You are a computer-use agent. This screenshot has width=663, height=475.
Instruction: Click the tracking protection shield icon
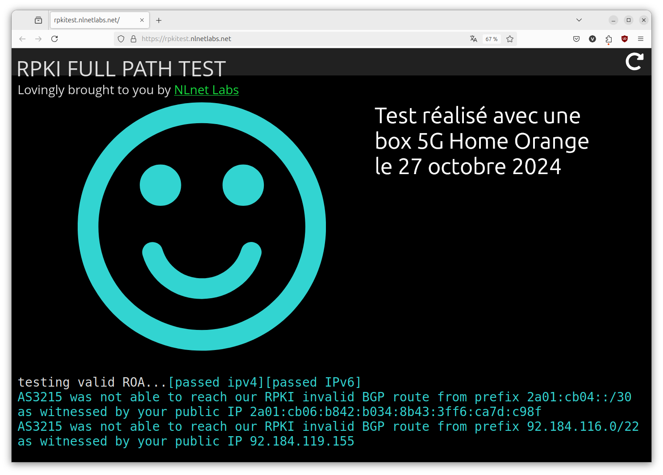pyautogui.click(x=121, y=39)
